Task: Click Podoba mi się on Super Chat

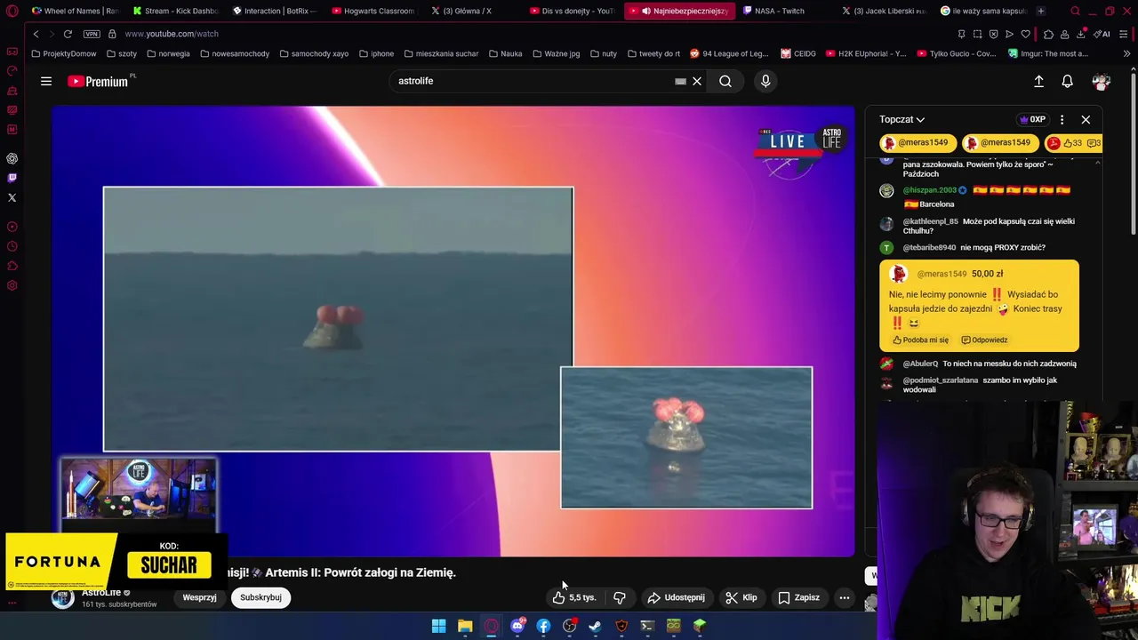Action: pyautogui.click(x=920, y=340)
